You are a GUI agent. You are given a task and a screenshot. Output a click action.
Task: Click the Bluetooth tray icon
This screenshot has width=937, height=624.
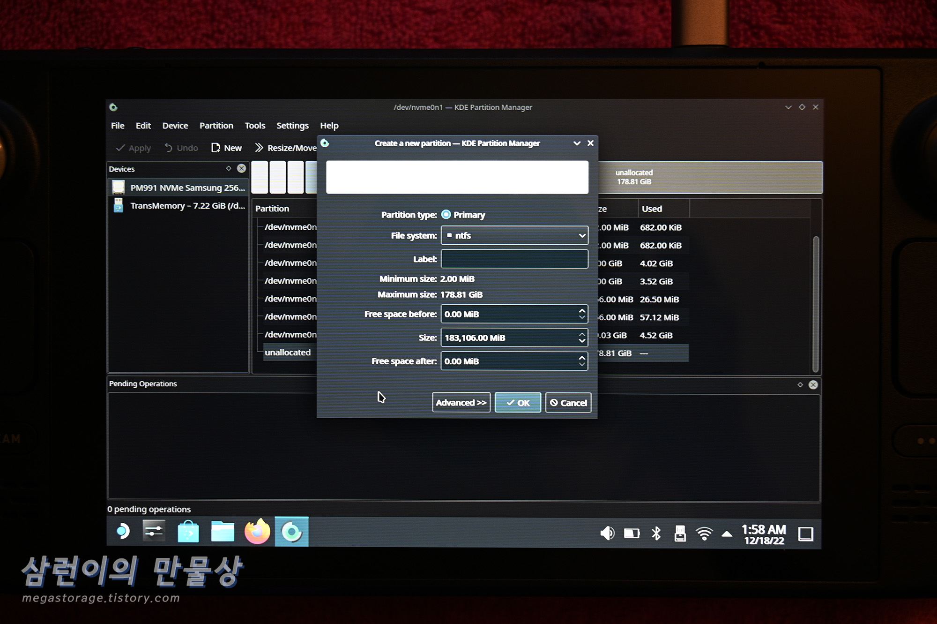[x=656, y=533]
